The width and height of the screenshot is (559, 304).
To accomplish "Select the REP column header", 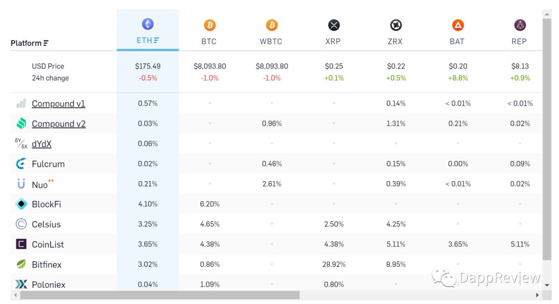I will pyautogui.click(x=519, y=41).
